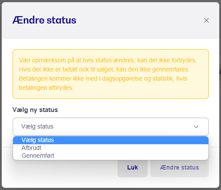Click the warning line about dagsopgørelse

click(103, 78)
